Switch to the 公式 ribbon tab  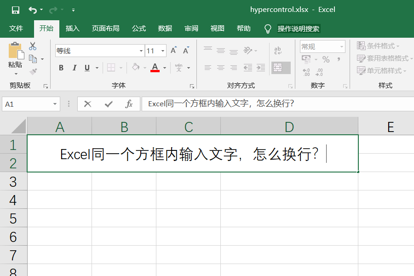coord(139,28)
